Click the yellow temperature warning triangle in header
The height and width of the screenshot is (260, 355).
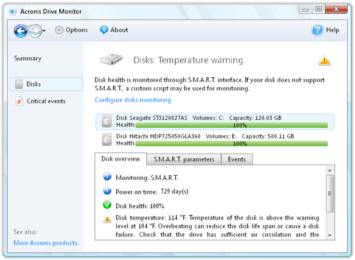click(x=324, y=60)
